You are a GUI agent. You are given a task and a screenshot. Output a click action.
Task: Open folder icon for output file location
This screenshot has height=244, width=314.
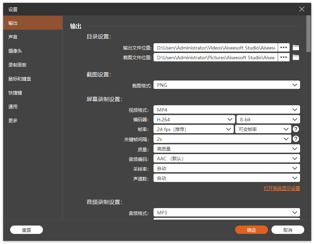point(296,47)
